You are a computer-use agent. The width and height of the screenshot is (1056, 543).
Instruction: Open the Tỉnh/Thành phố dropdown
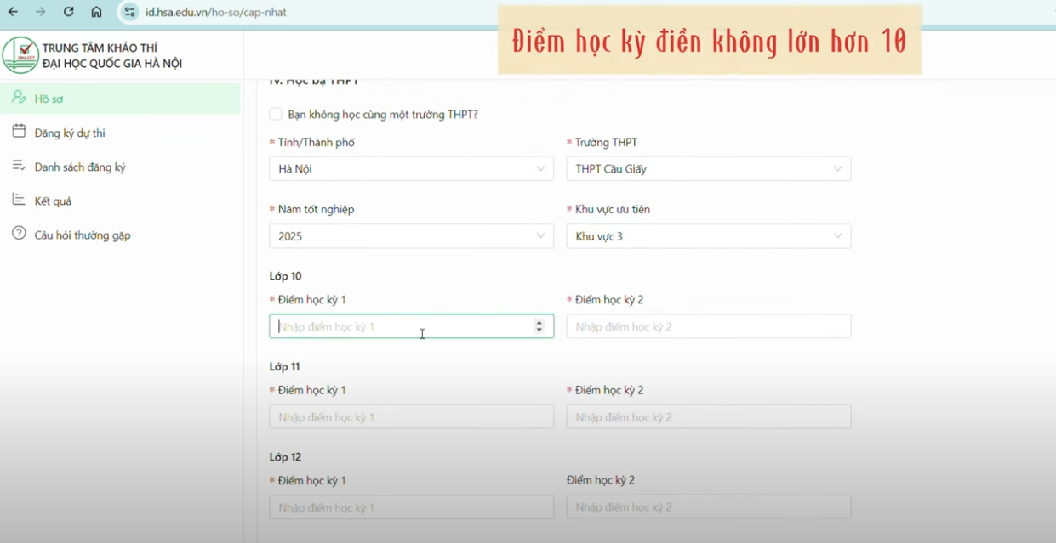pyautogui.click(x=411, y=168)
